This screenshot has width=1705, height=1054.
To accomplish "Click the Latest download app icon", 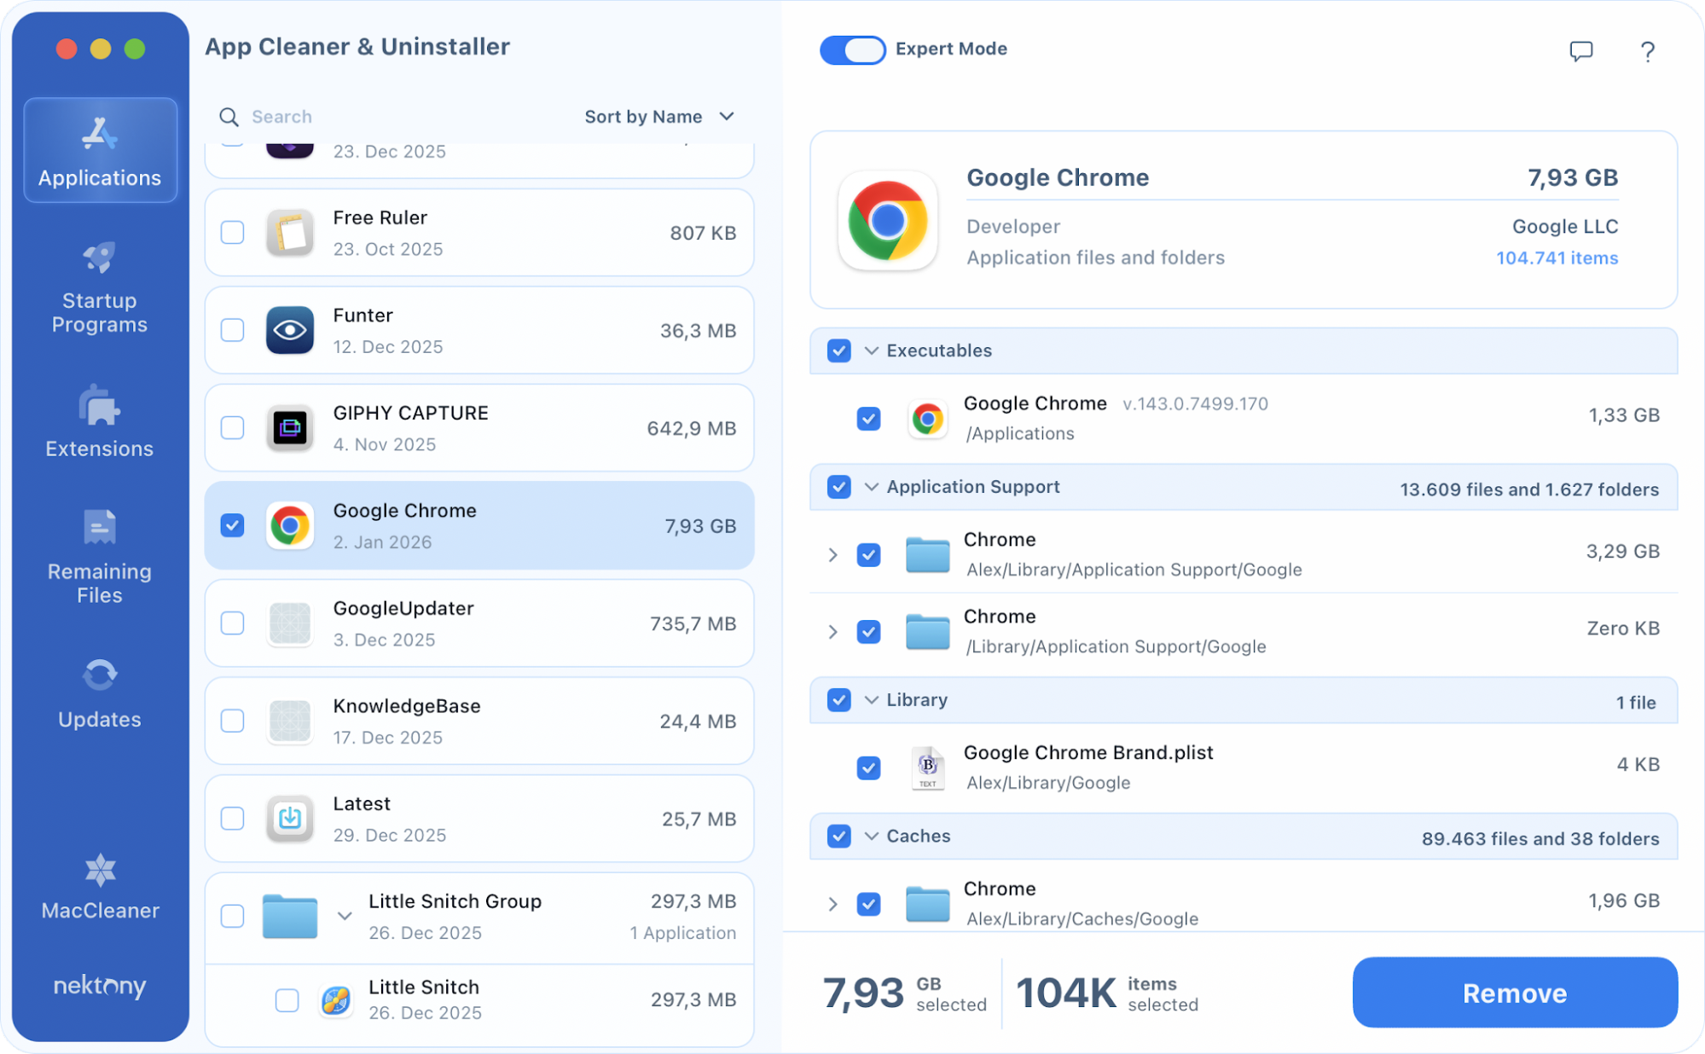I will pyautogui.click(x=290, y=819).
